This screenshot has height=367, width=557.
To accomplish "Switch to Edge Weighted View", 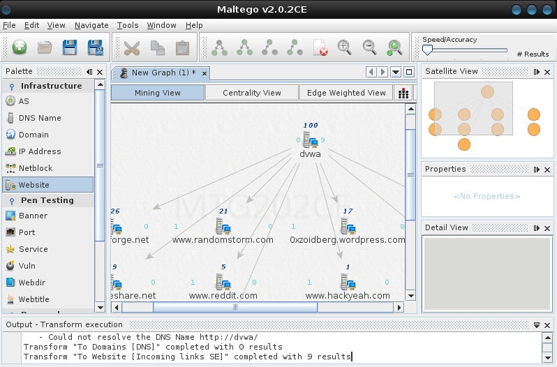I will [x=346, y=93].
